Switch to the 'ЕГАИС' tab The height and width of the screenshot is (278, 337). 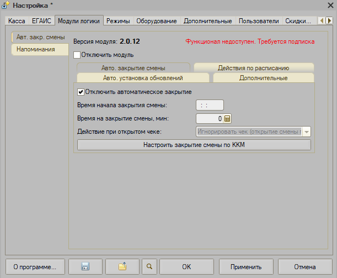[x=42, y=21]
